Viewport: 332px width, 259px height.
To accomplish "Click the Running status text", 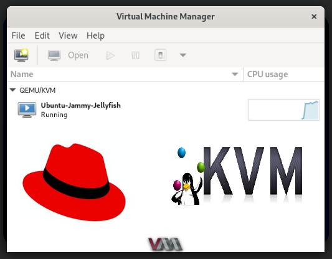I will (54, 115).
